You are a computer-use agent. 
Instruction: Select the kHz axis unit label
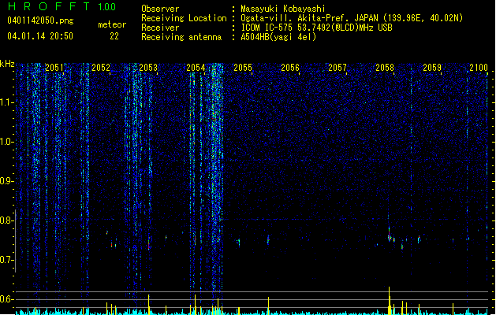tap(7, 64)
